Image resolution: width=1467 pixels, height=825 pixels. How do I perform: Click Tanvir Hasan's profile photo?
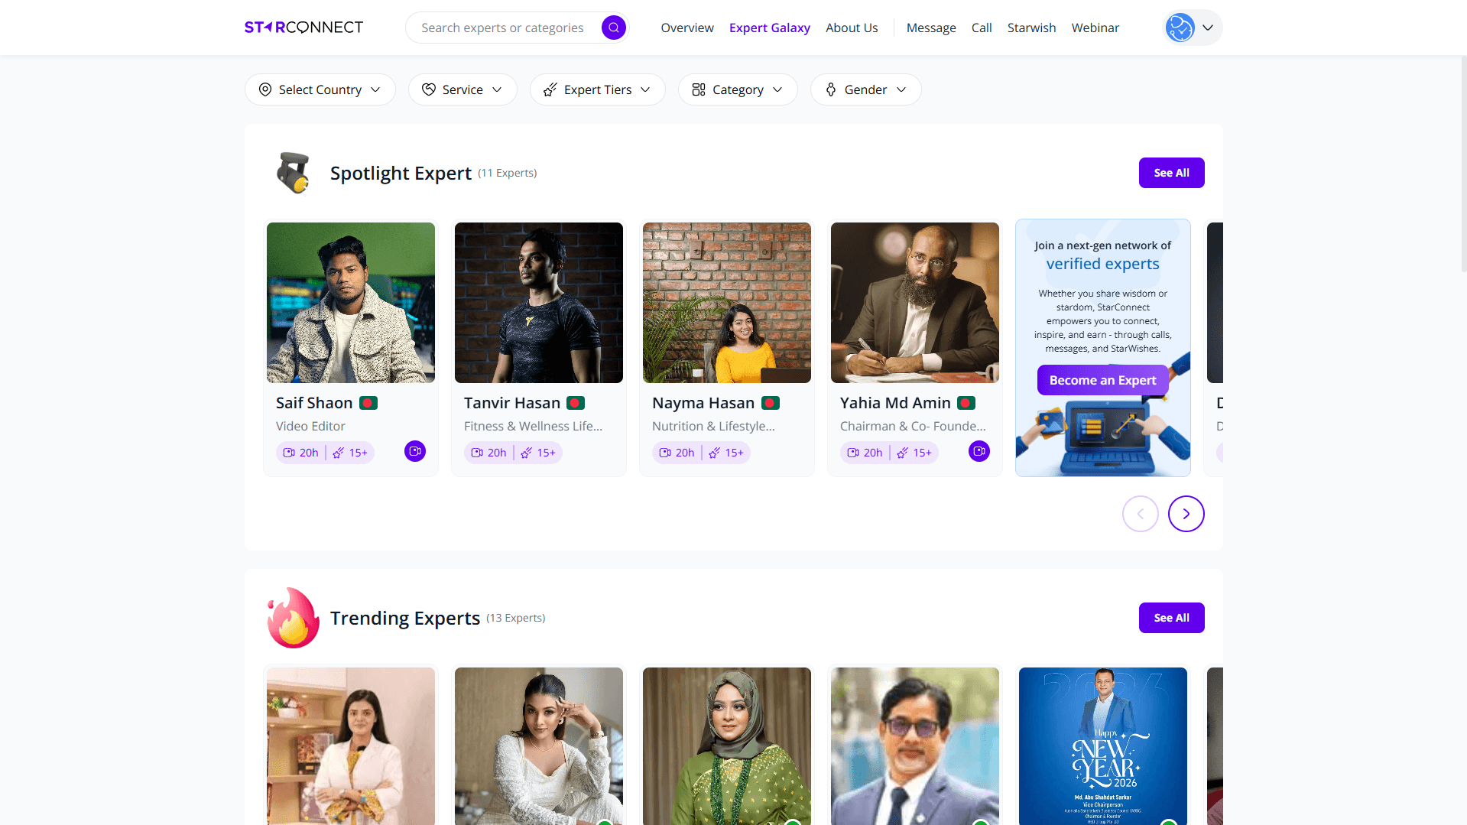(539, 303)
